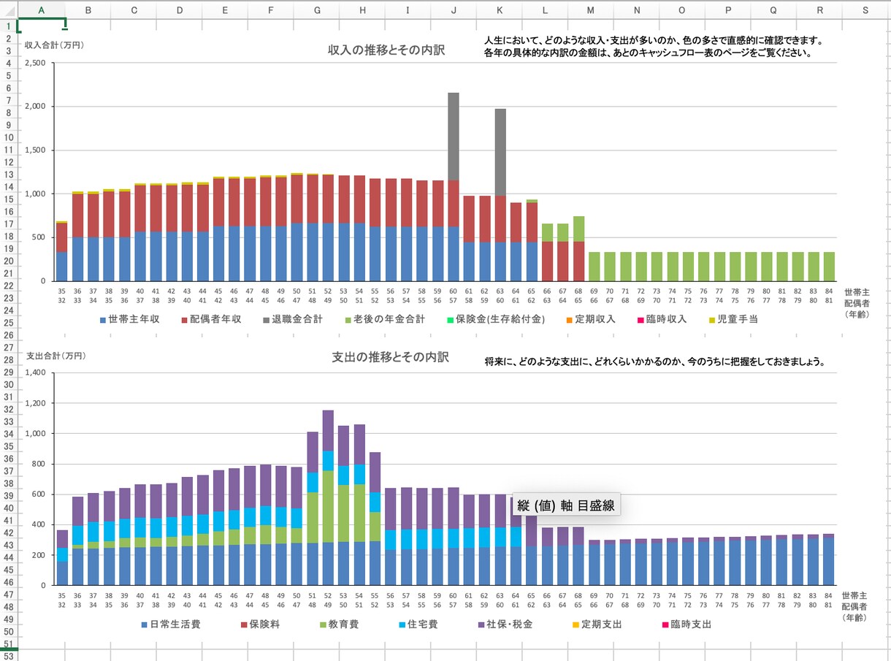The height and width of the screenshot is (661, 891).
Task: Click the income chart title 収入の推移とその内訳
Action: 386,50
